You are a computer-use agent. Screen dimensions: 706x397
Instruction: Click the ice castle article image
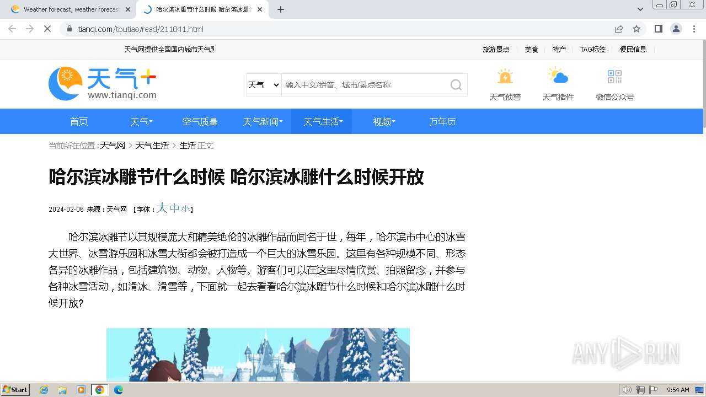coord(258,355)
